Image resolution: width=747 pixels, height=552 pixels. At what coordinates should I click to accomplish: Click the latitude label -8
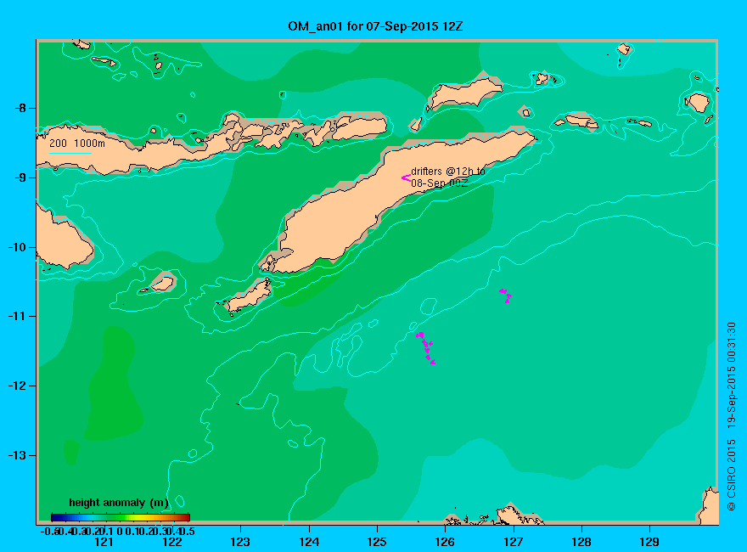tap(20, 108)
